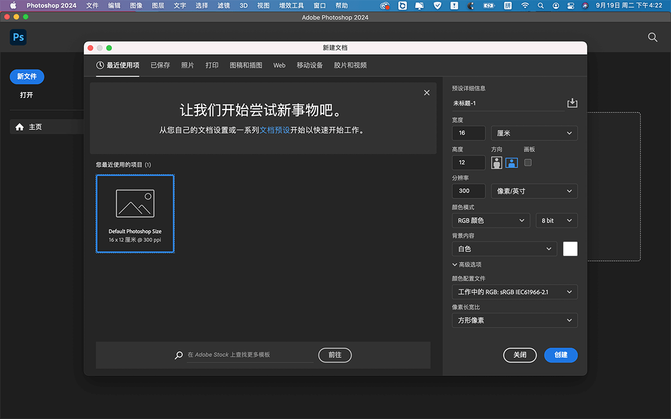Click the save preset icon beside document name
The image size is (671, 419).
[x=572, y=103]
